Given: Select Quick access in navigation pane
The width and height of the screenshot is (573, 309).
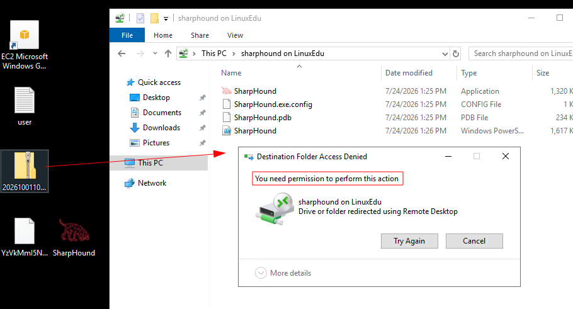Looking at the screenshot, I should pos(159,82).
